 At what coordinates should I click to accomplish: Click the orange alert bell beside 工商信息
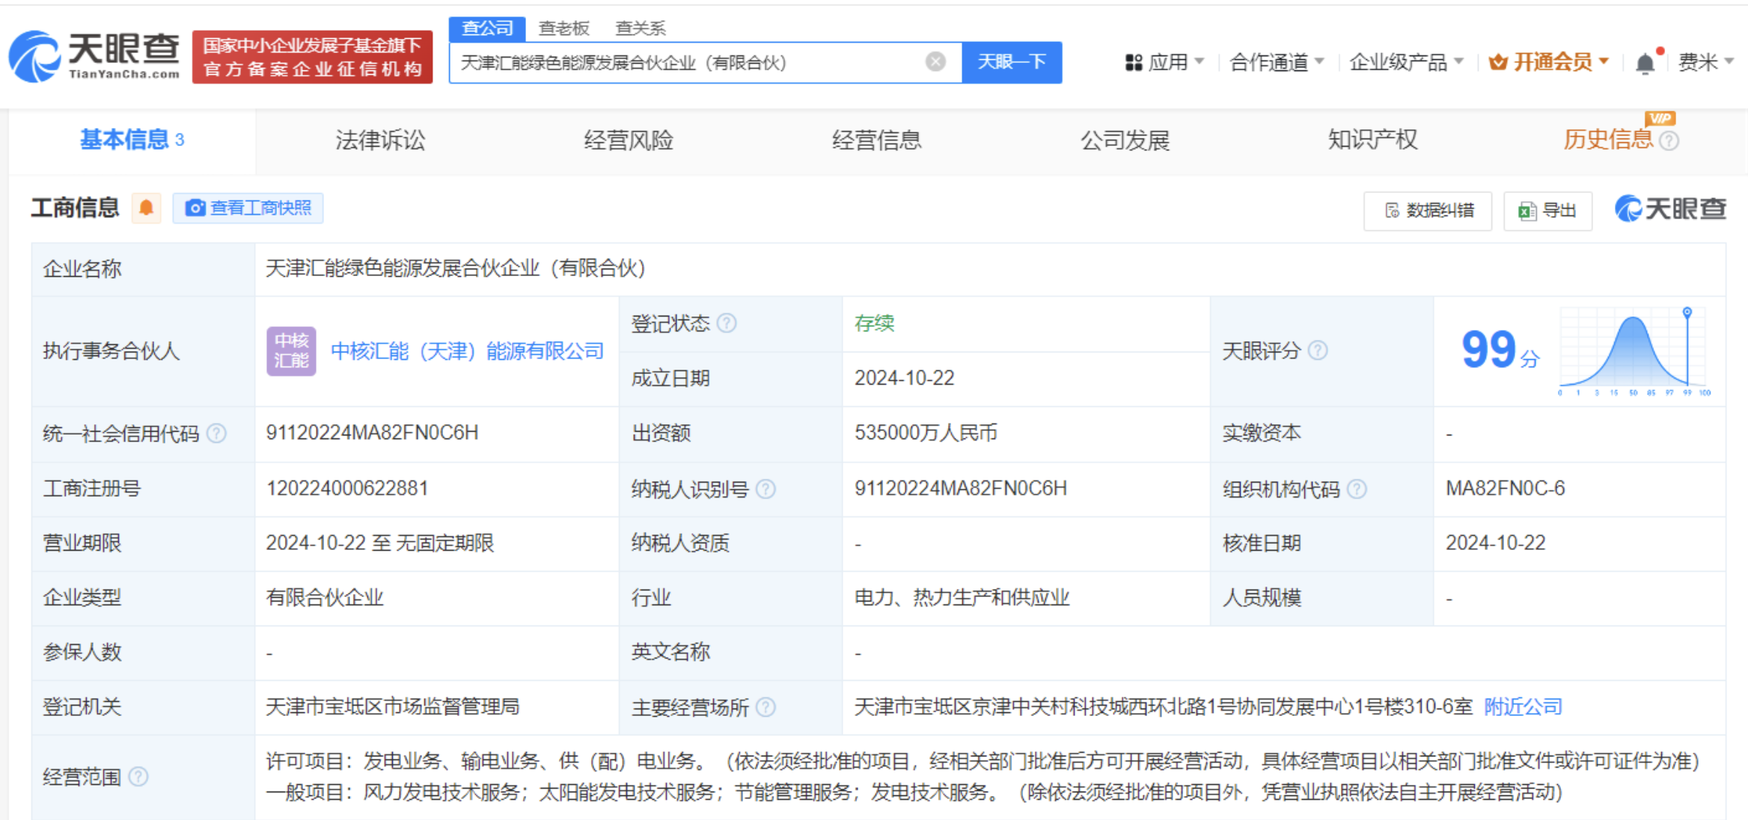[147, 208]
